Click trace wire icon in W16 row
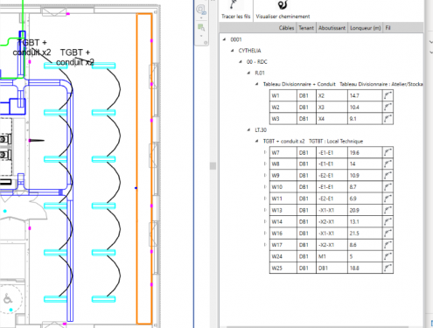Screen dimensions: 433x328 [388, 233]
